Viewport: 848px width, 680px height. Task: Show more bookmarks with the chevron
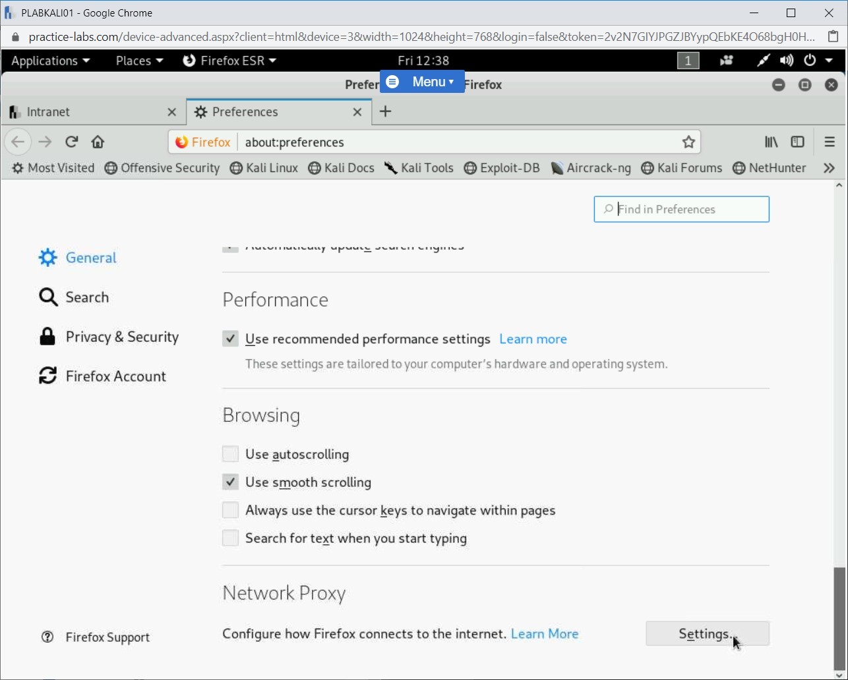click(x=830, y=168)
